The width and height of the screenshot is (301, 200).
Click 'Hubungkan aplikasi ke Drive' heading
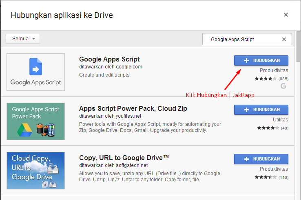pos(62,15)
